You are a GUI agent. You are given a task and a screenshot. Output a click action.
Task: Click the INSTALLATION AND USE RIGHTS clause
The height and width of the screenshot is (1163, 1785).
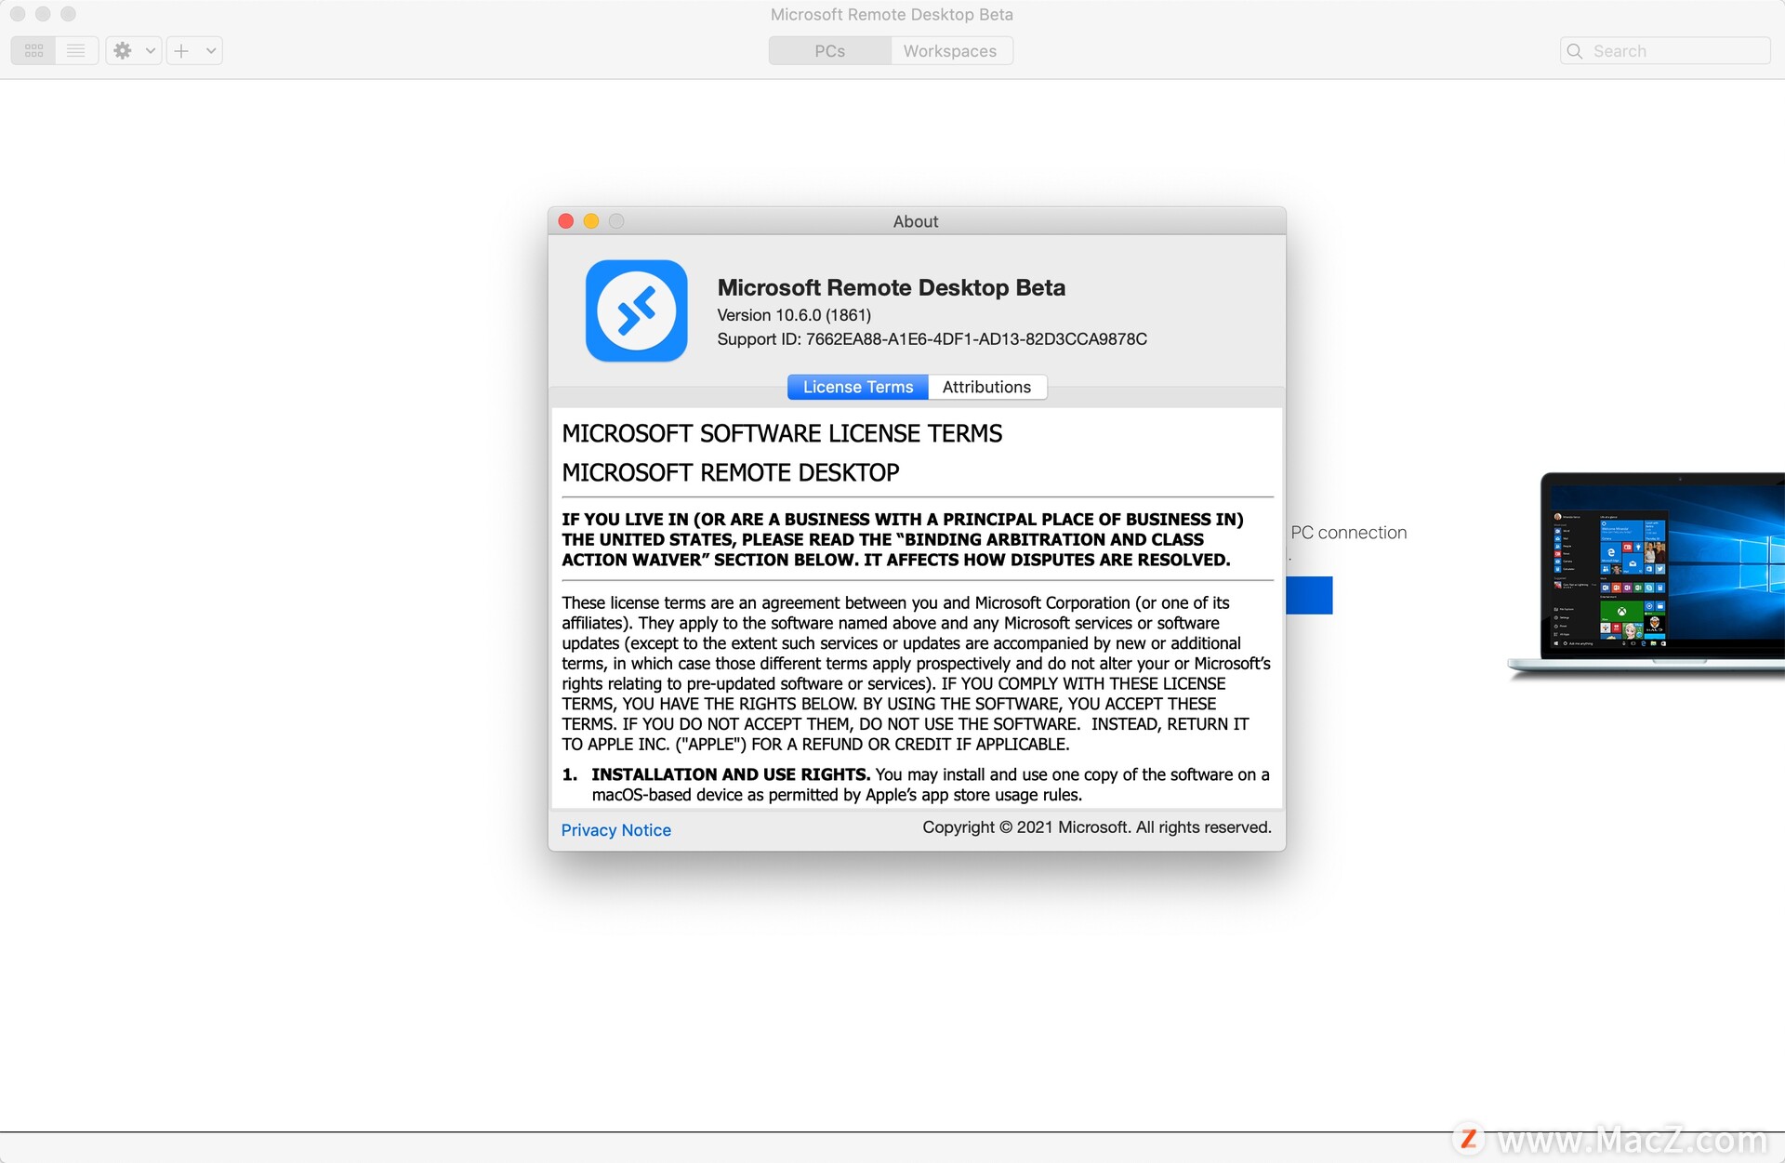coord(916,784)
